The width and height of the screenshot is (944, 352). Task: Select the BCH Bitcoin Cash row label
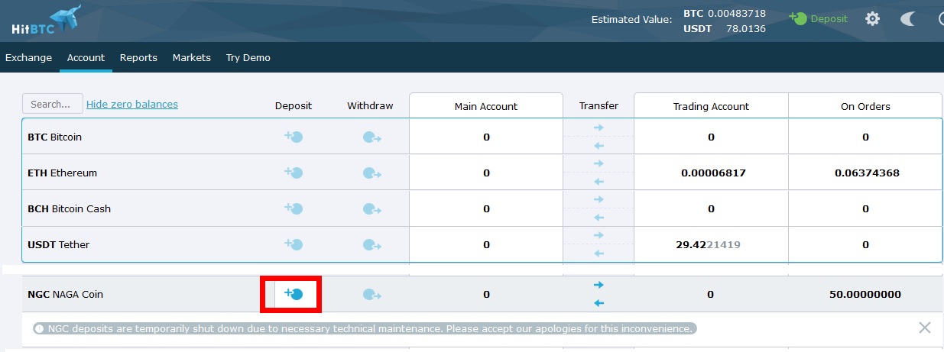click(x=69, y=209)
